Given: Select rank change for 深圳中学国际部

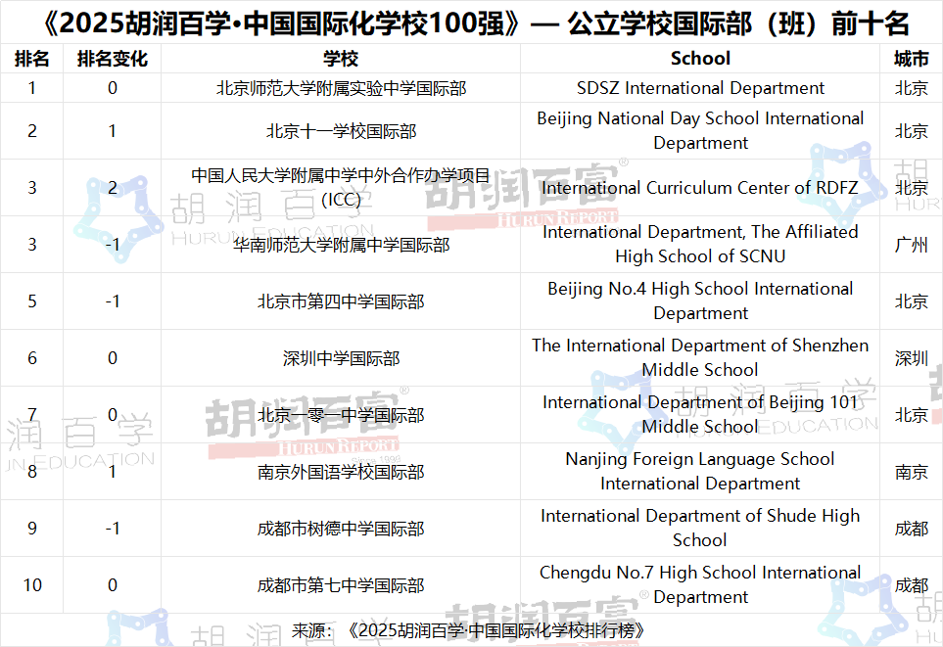Looking at the screenshot, I should click(113, 358).
